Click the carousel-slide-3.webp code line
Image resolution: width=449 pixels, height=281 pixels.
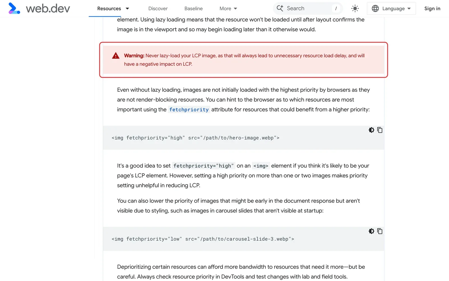pos(203,239)
